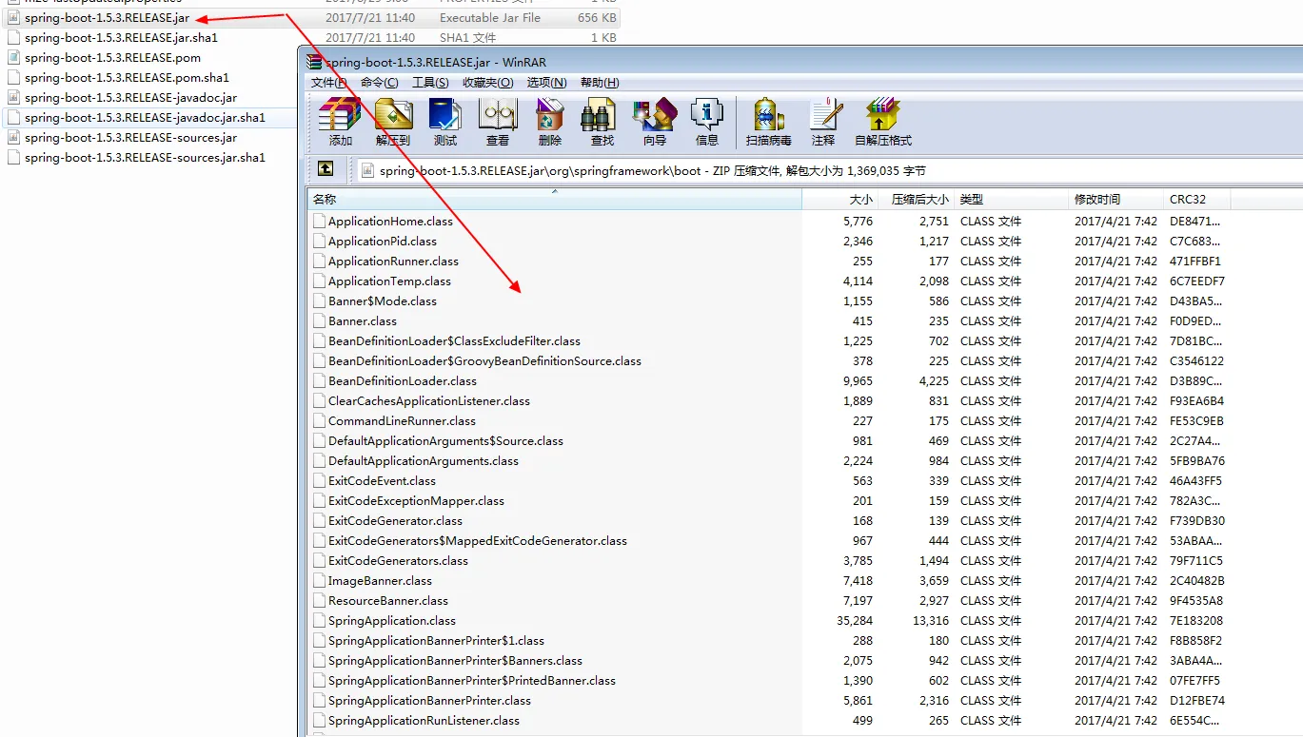Viewport: 1303px width, 737px height.
Task: Select ExitCodeGenerators.class file name
Action: 398,561
